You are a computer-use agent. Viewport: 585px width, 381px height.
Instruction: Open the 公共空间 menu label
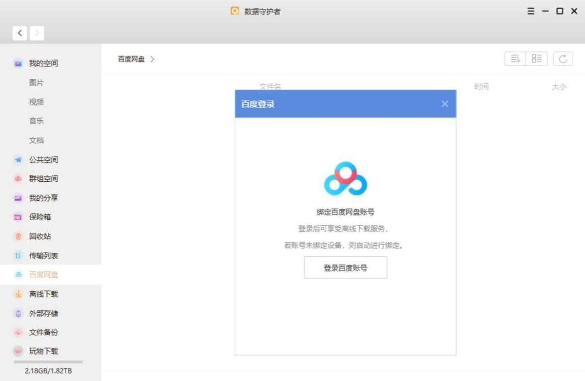[43, 160]
